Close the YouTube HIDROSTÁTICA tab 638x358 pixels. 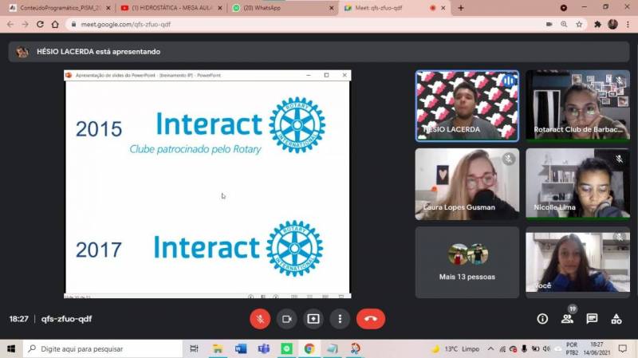click(220, 8)
